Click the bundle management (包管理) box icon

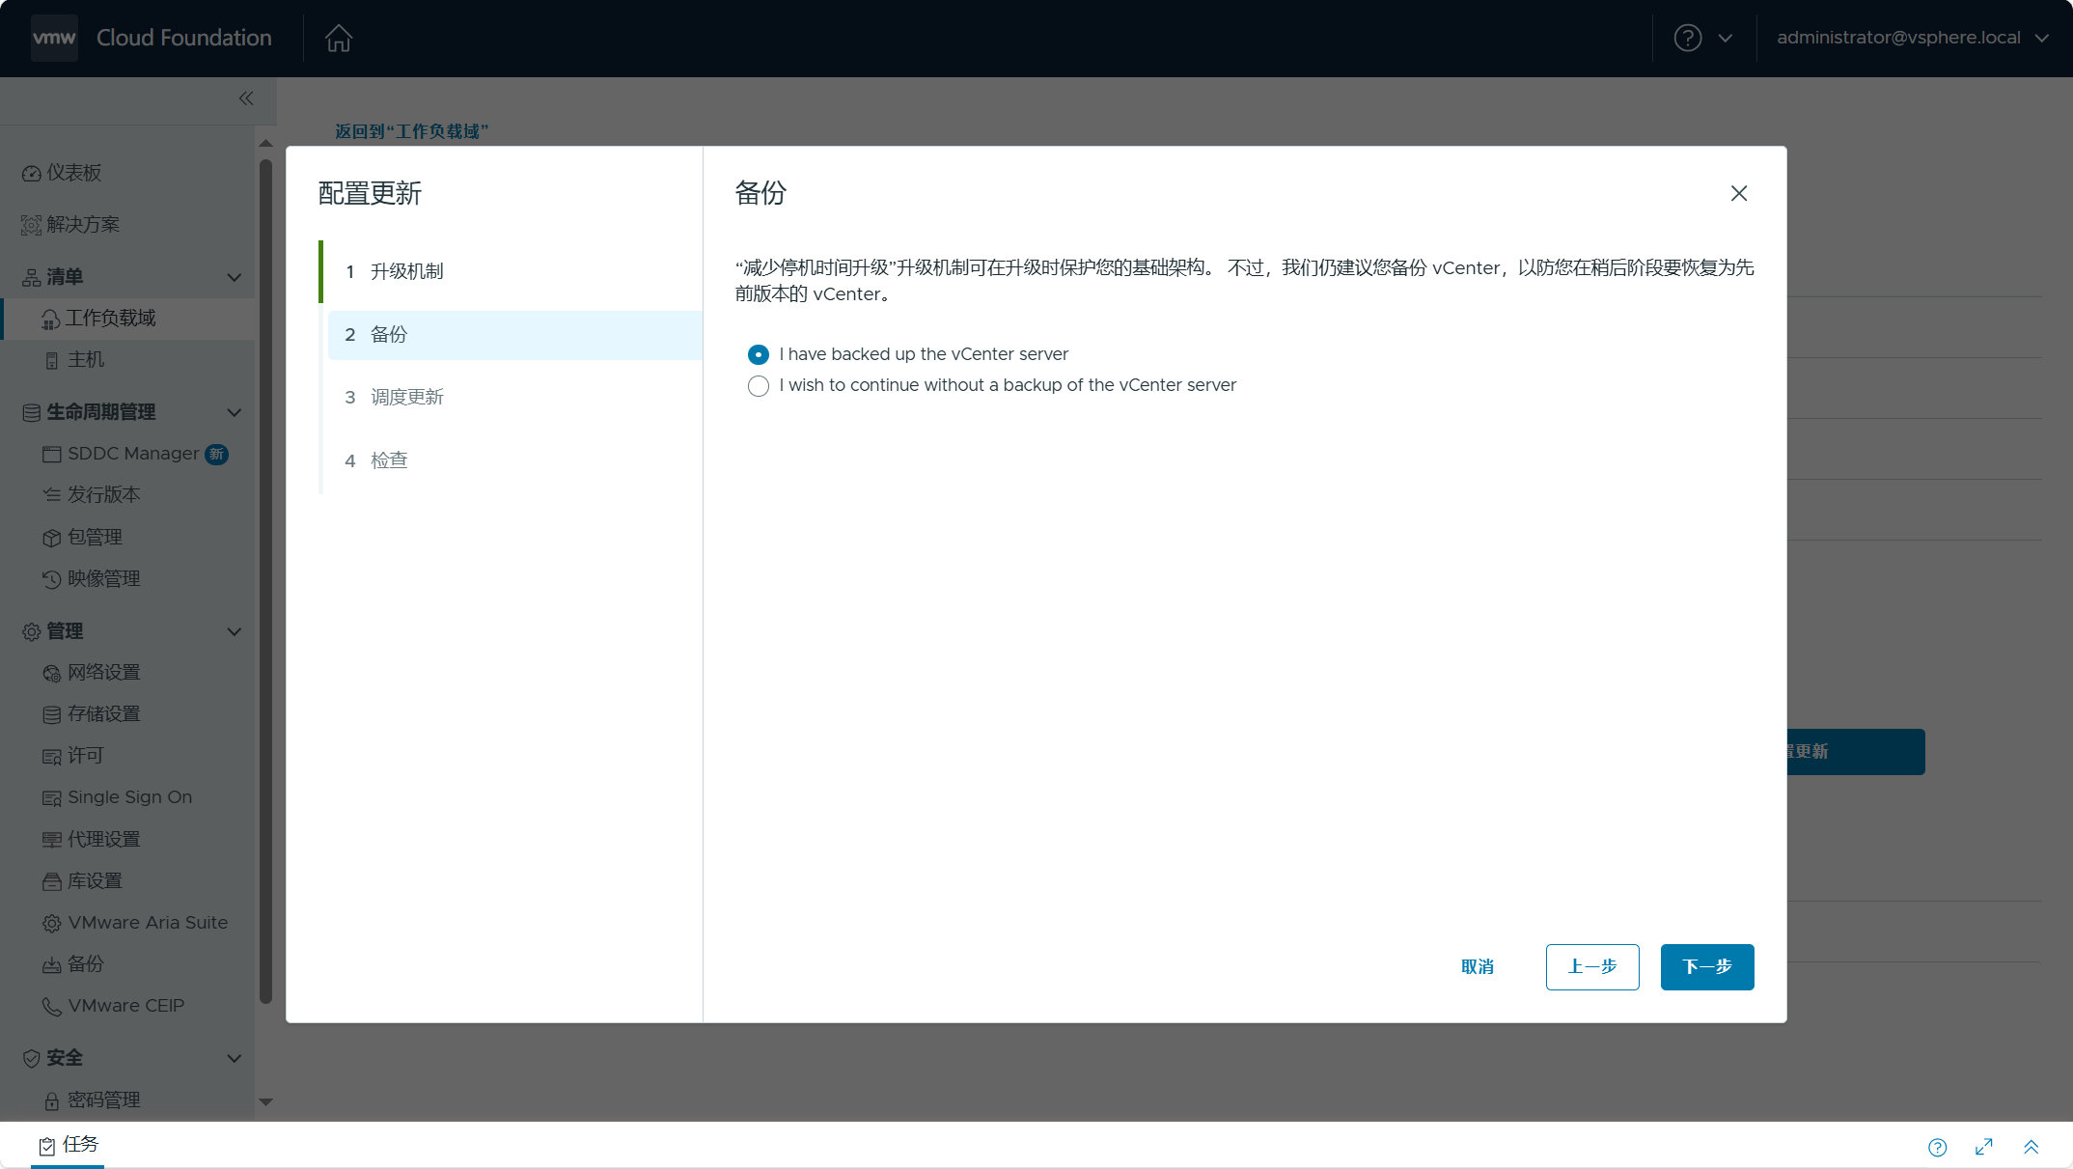52,538
